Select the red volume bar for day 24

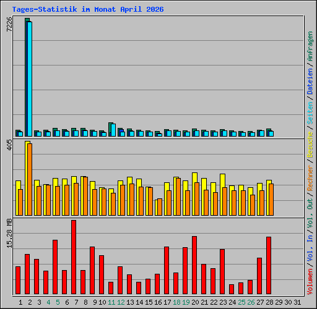pos(232,289)
